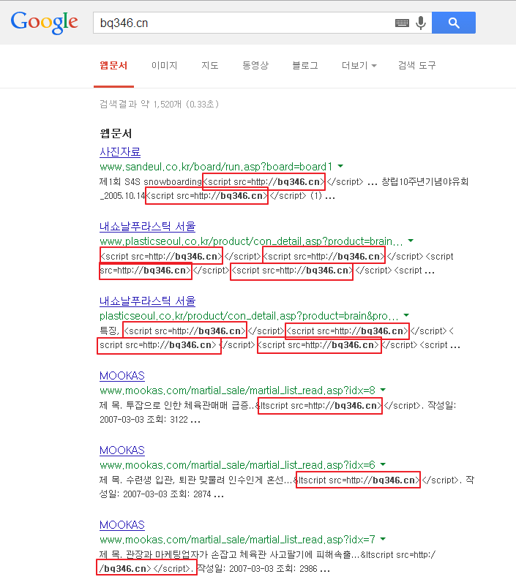Click the snippet text 제1회 S4S snowboarding
This screenshot has height=585, width=516.
point(151,181)
